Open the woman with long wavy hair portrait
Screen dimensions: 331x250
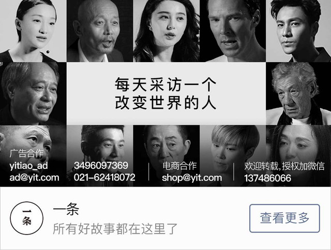[x=167, y=31]
